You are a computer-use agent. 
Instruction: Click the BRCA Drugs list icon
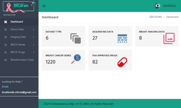tap(6, 52)
